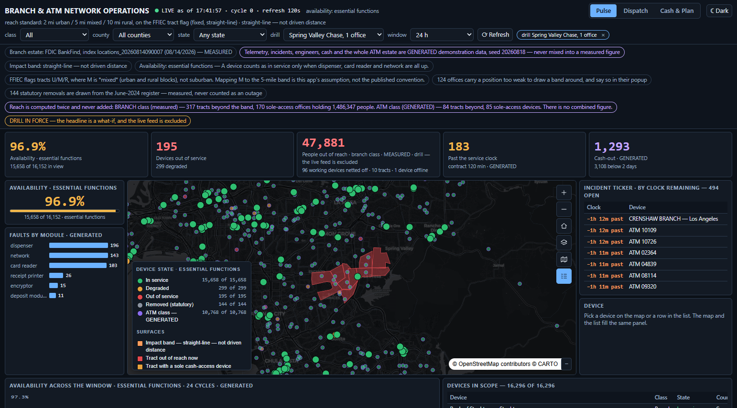The height and width of the screenshot is (408, 737).
Task: Open the ATM 08114 incident row
Action: [x=655, y=276]
